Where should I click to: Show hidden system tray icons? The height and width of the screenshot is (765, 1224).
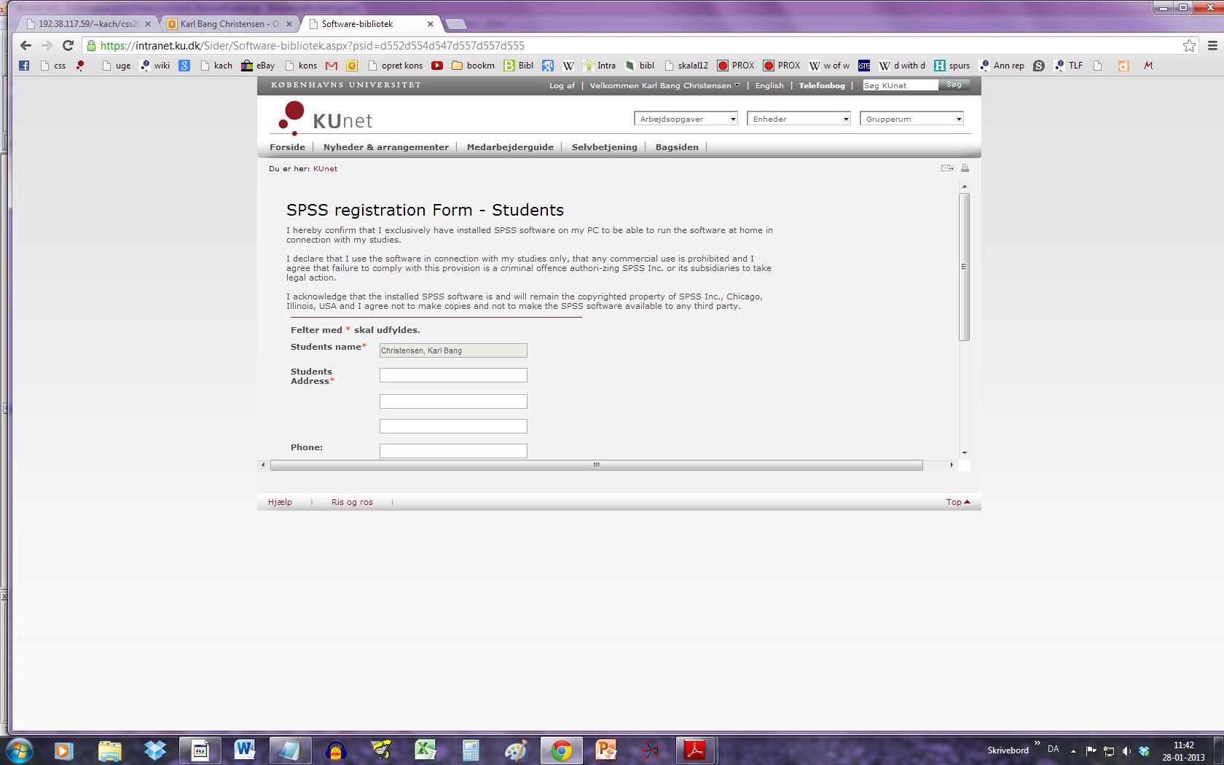tap(1073, 750)
